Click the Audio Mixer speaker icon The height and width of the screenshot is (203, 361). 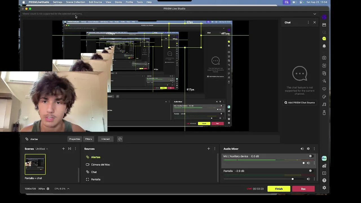(302, 149)
